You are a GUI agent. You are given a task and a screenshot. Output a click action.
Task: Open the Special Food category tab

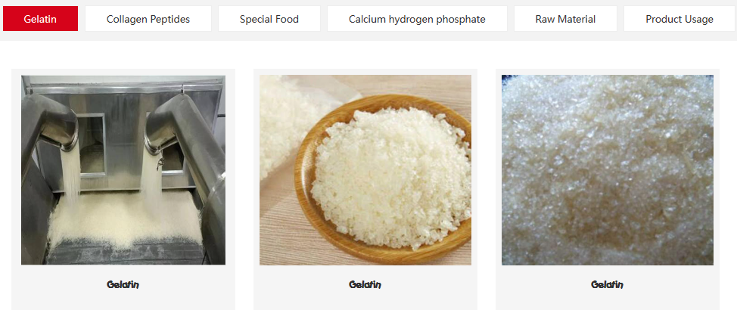click(x=269, y=19)
